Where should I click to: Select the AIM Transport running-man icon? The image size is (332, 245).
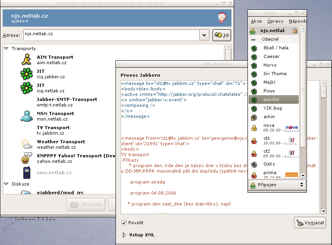click(27, 59)
